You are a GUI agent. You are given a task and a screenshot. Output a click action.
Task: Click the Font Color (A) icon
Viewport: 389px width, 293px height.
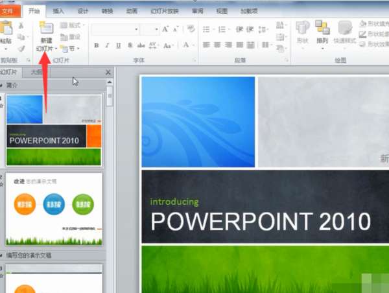tap(186, 45)
